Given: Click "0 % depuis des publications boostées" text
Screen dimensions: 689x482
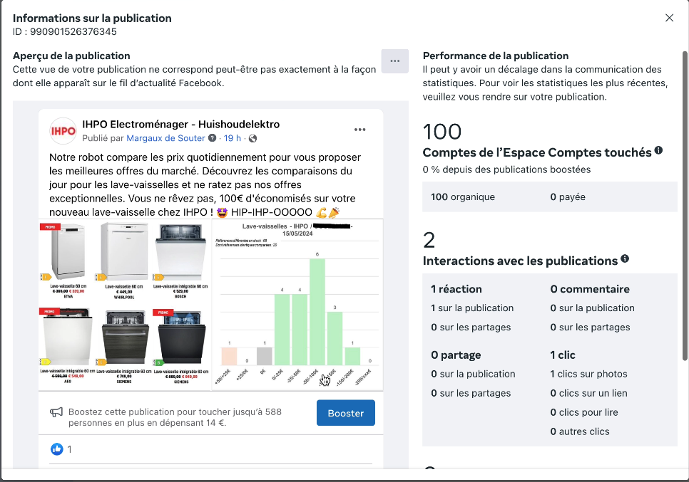Looking at the screenshot, I should [x=506, y=169].
